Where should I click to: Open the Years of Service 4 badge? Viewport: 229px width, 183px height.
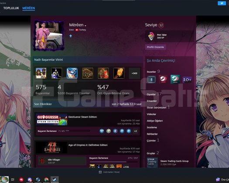pyautogui.click(x=151, y=80)
